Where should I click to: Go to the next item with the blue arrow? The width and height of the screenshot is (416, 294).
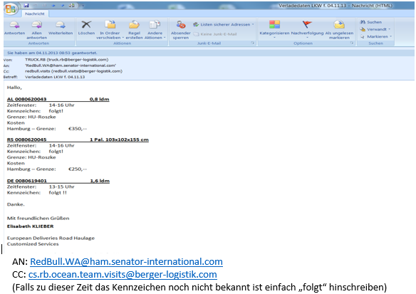(x=63, y=6)
